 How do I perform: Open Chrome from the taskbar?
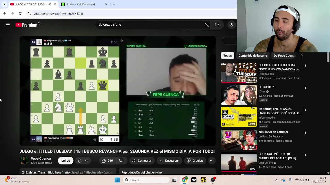pyautogui.click(x=184, y=180)
